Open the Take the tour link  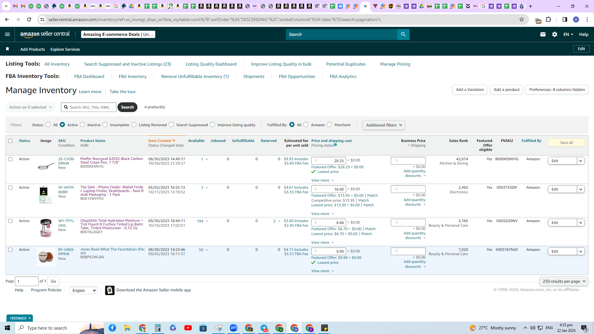tap(123, 92)
